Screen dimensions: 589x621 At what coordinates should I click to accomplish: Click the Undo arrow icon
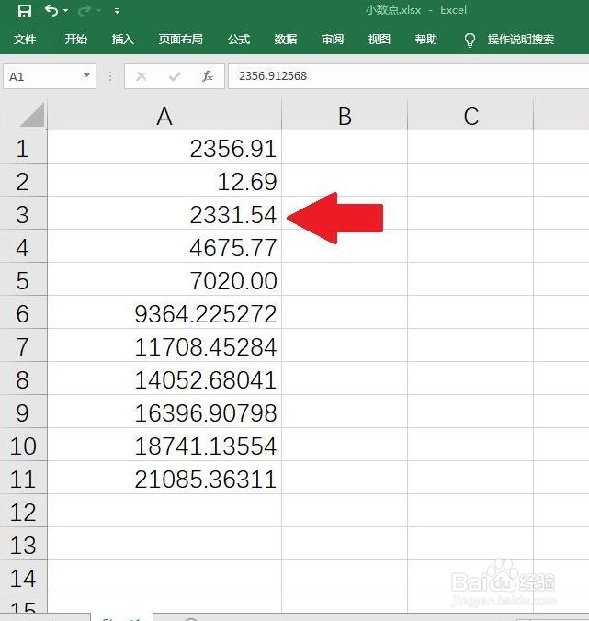[51, 10]
